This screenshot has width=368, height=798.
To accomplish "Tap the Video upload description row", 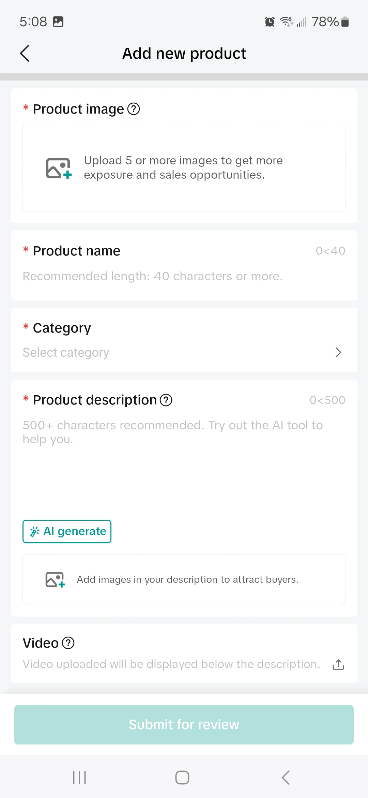I will (x=171, y=664).
